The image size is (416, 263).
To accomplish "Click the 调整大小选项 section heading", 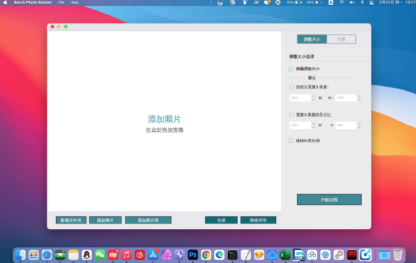I will pos(302,57).
